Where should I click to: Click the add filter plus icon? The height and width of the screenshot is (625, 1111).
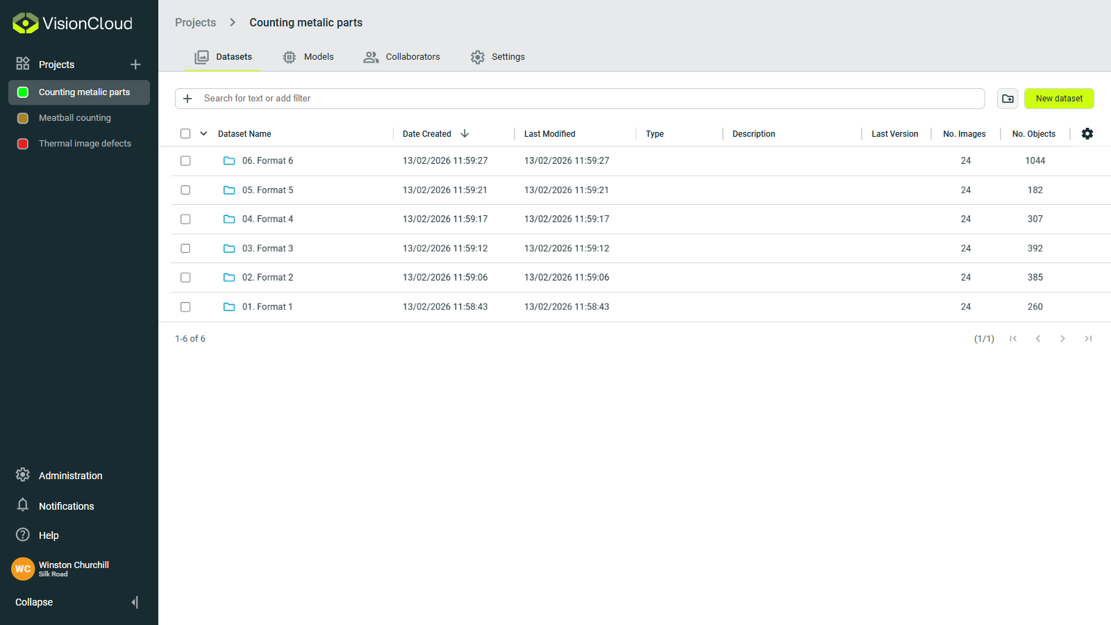pyautogui.click(x=187, y=98)
